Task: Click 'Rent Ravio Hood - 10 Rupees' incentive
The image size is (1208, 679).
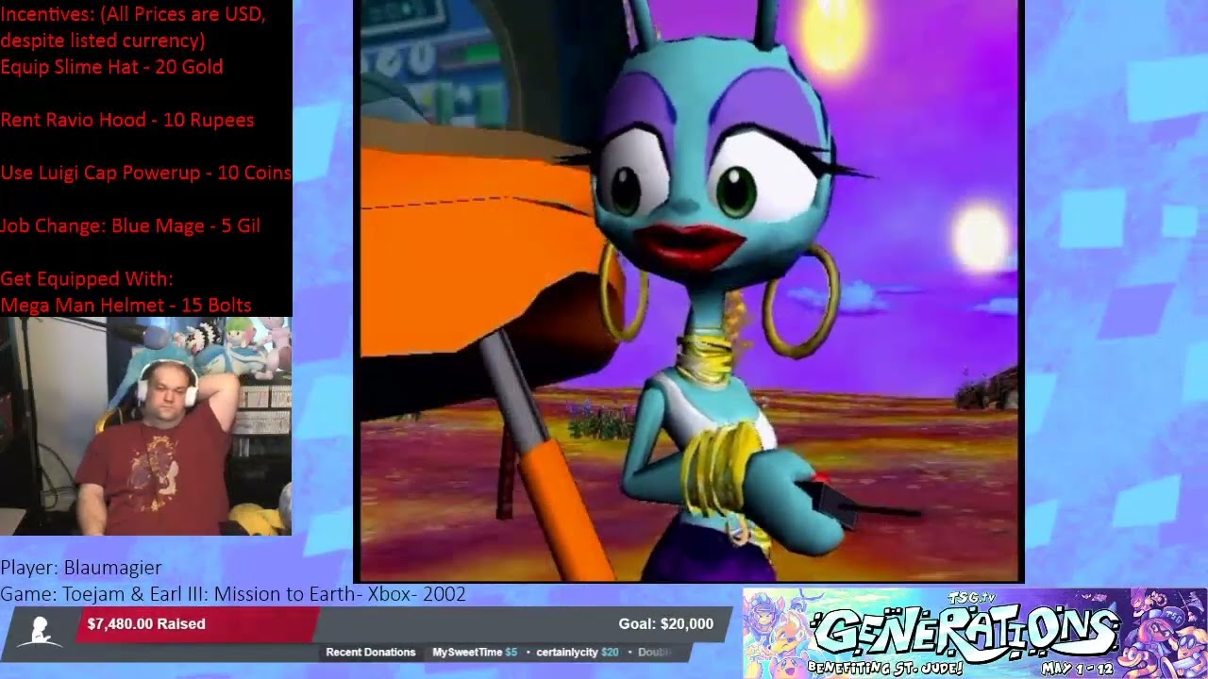Action: point(127,120)
